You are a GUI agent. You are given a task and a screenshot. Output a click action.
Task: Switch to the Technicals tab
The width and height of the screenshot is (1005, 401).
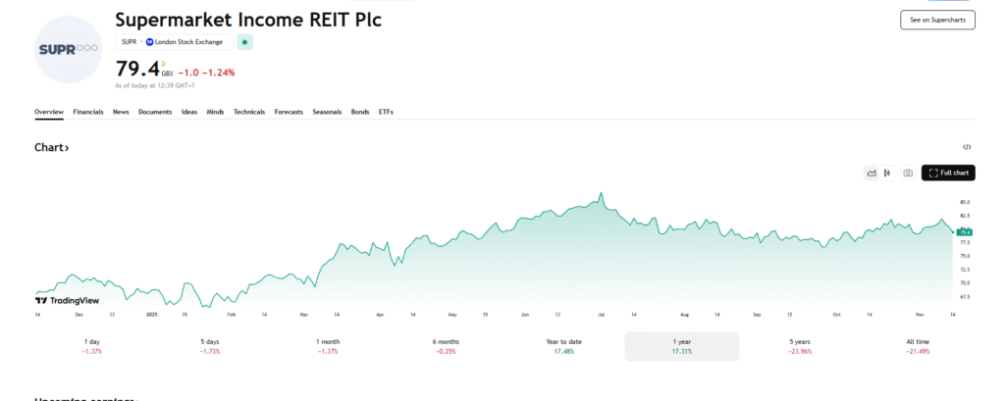pyautogui.click(x=249, y=112)
